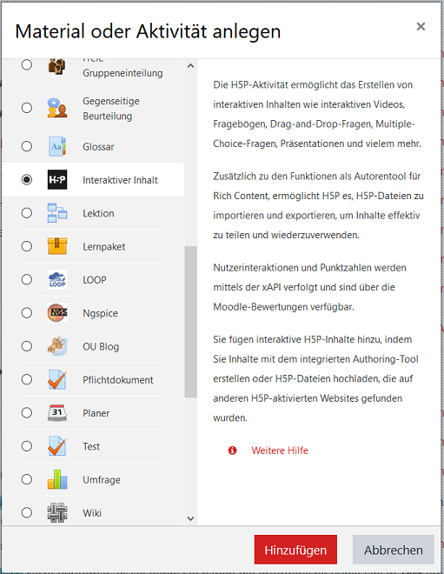444x574 pixels.
Task: Select the Pflichtdokument radio button
Action: [27, 379]
